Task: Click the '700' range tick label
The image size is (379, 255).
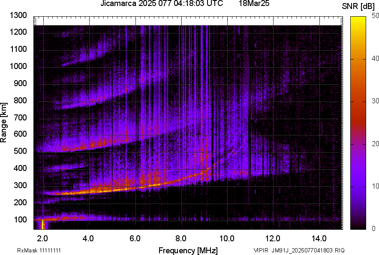Action: click(x=20, y=117)
